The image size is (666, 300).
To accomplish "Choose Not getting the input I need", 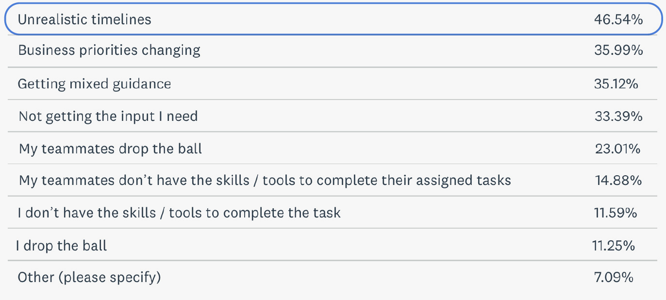I will click(x=333, y=116).
